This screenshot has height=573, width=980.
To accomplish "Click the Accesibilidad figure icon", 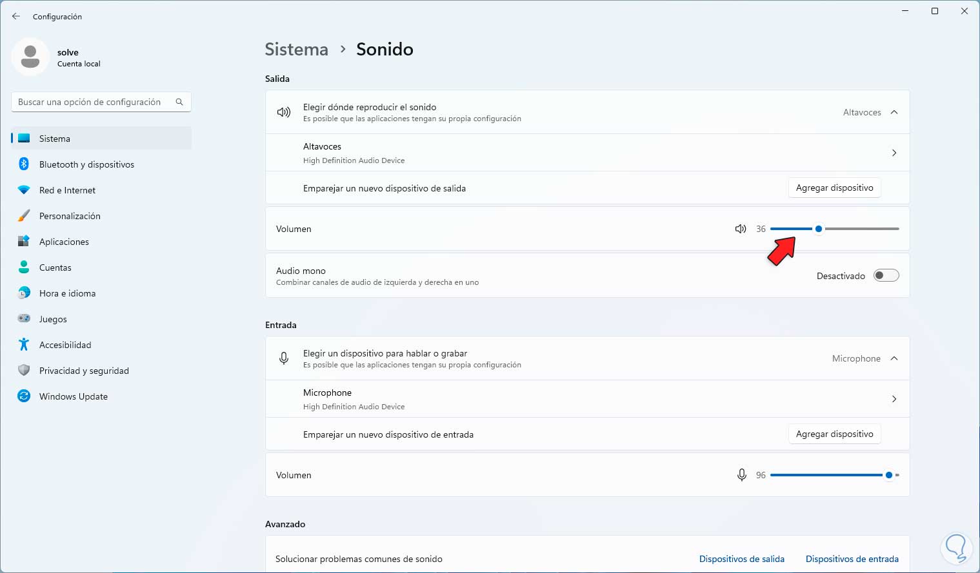I will point(24,345).
